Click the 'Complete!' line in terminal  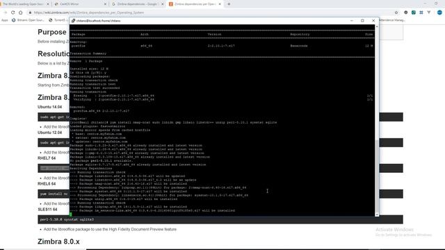pos(79,119)
